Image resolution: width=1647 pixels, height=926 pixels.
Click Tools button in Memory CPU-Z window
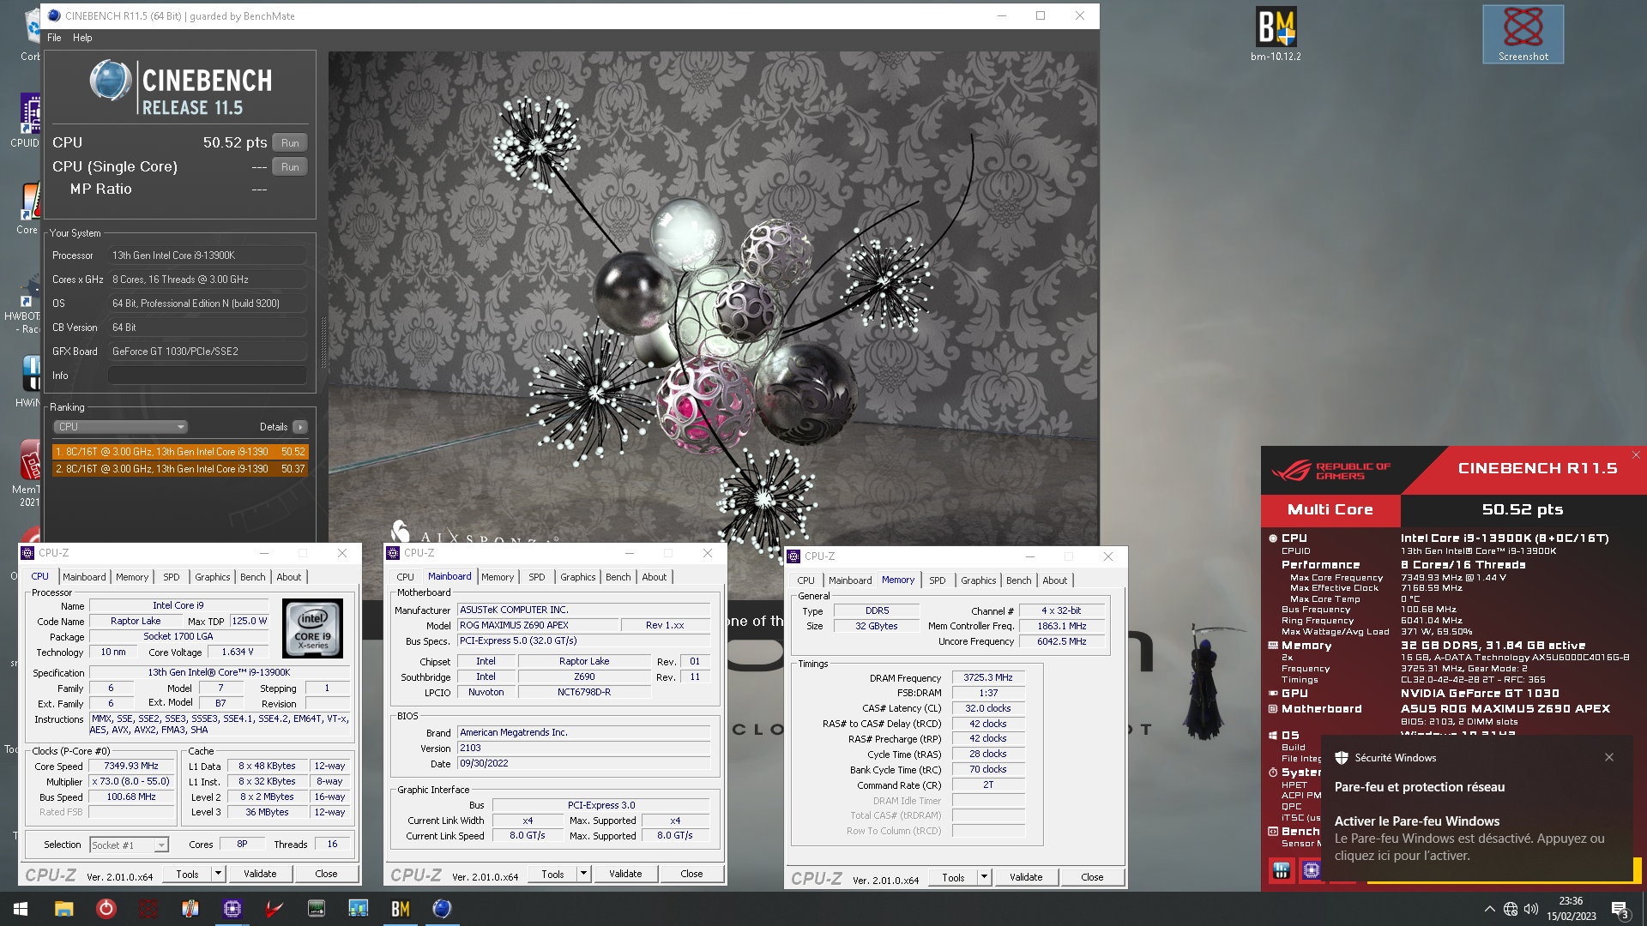(x=953, y=878)
